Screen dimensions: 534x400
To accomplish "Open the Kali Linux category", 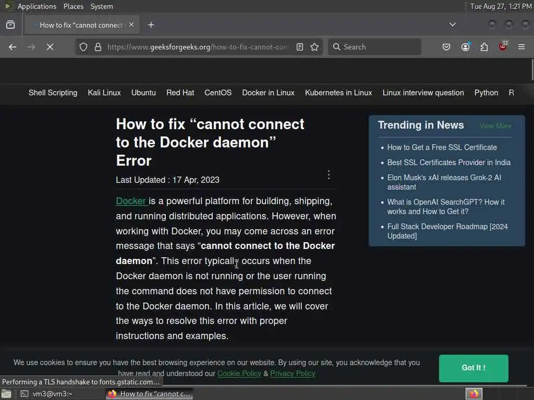I will pos(104,93).
